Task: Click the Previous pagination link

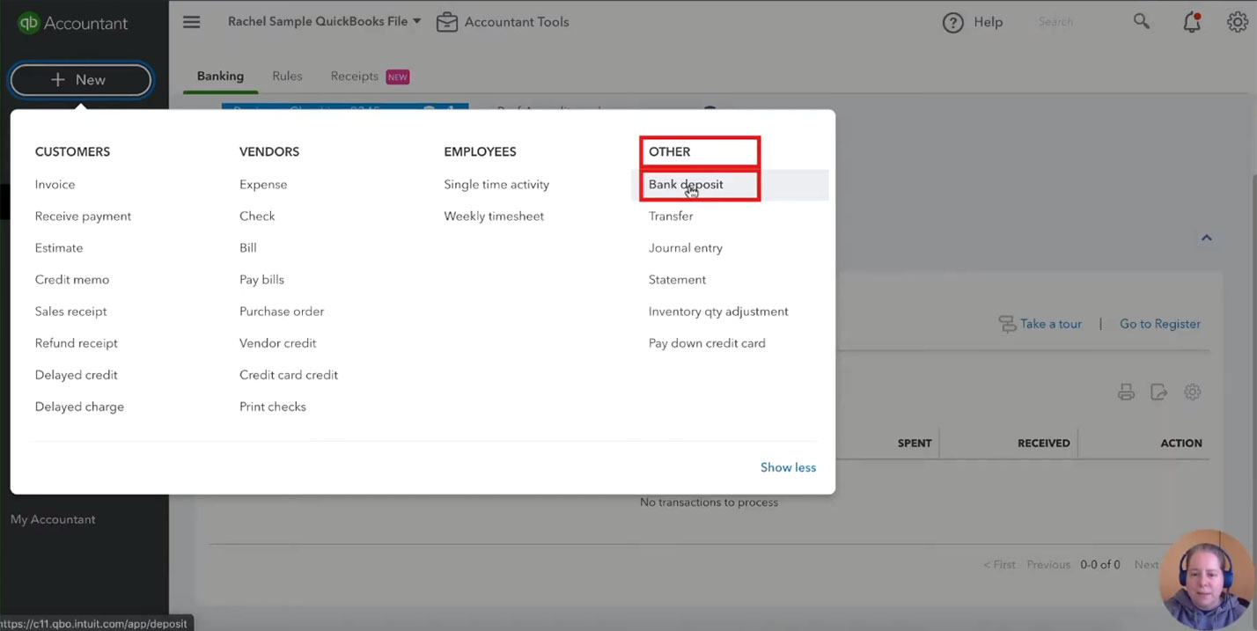Action: click(x=1048, y=565)
